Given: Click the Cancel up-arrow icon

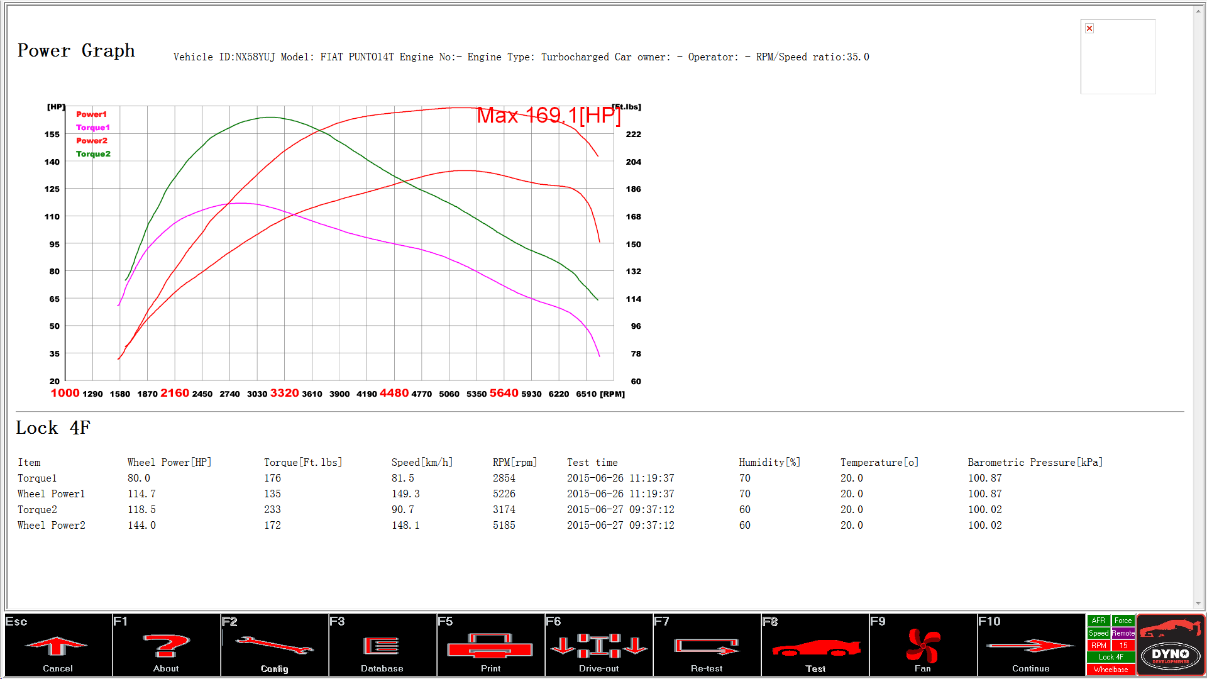Looking at the screenshot, I should tap(57, 646).
